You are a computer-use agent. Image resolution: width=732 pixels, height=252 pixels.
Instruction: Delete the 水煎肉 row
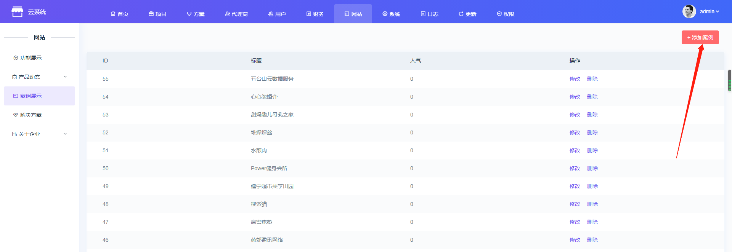click(592, 150)
